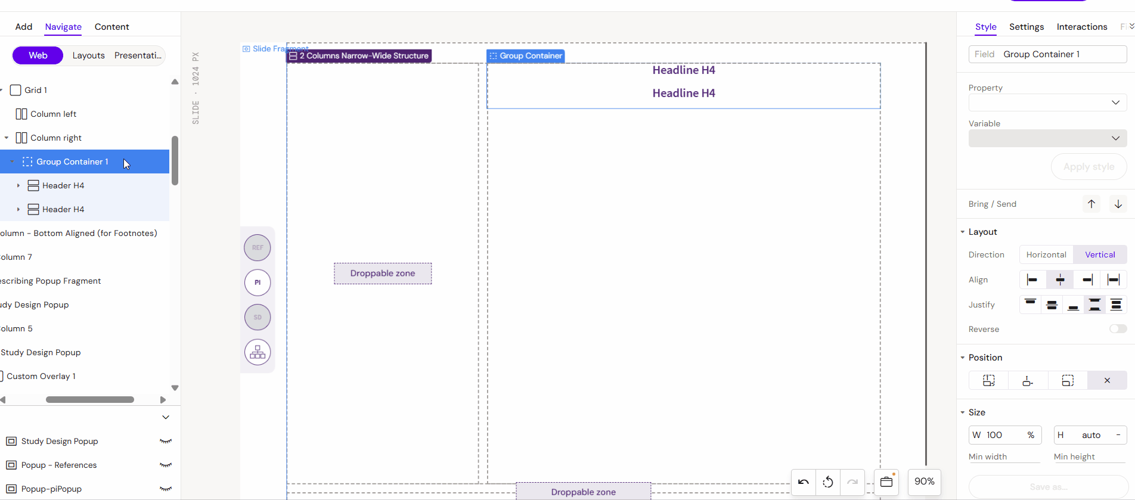Click the SD circle button

click(258, 317)
